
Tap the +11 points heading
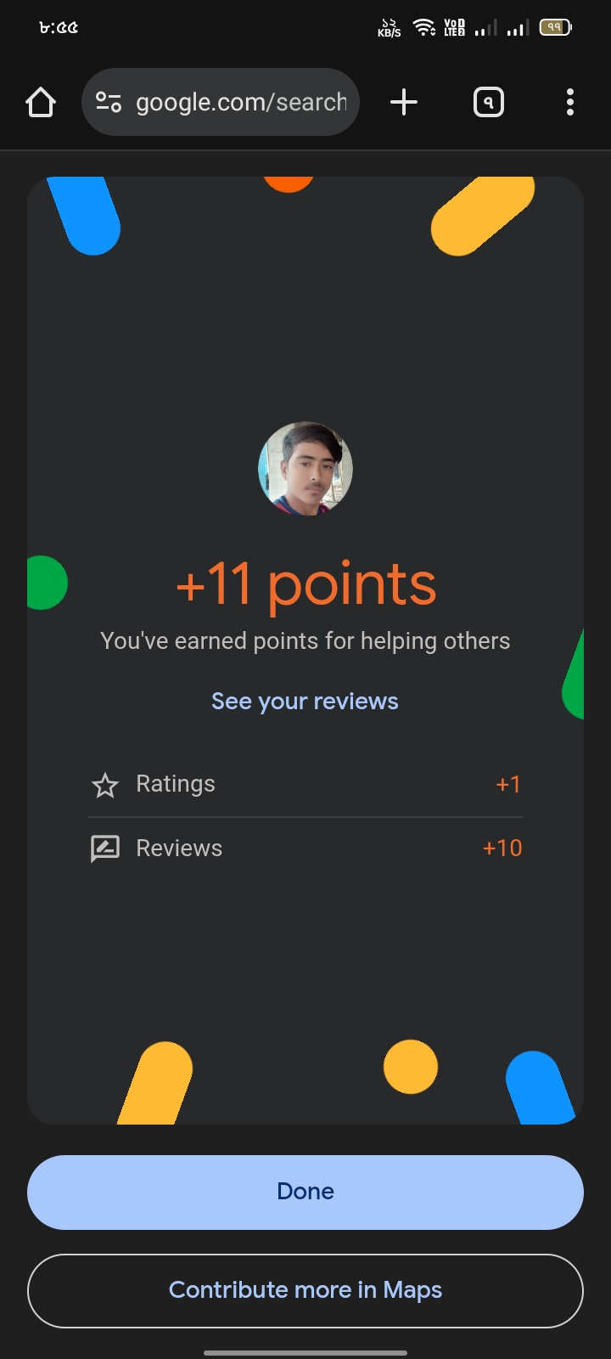(305, 584)
